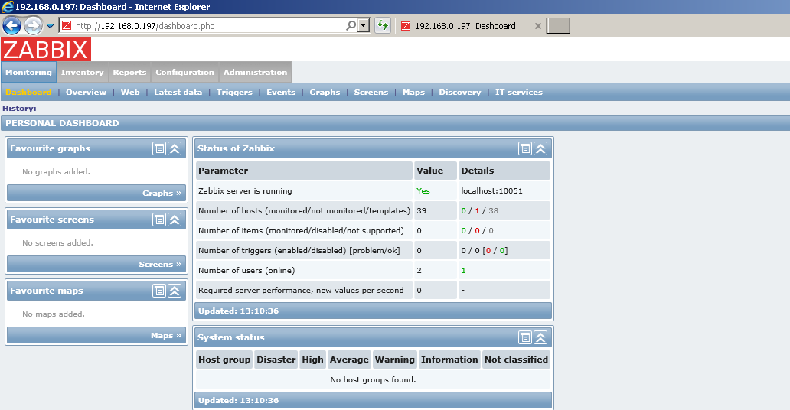Select the 192.168.0.197: Dashboard browser tab
Image resolution: width=790 pixels, height=410 pixels.
click(x=465, y=26)
